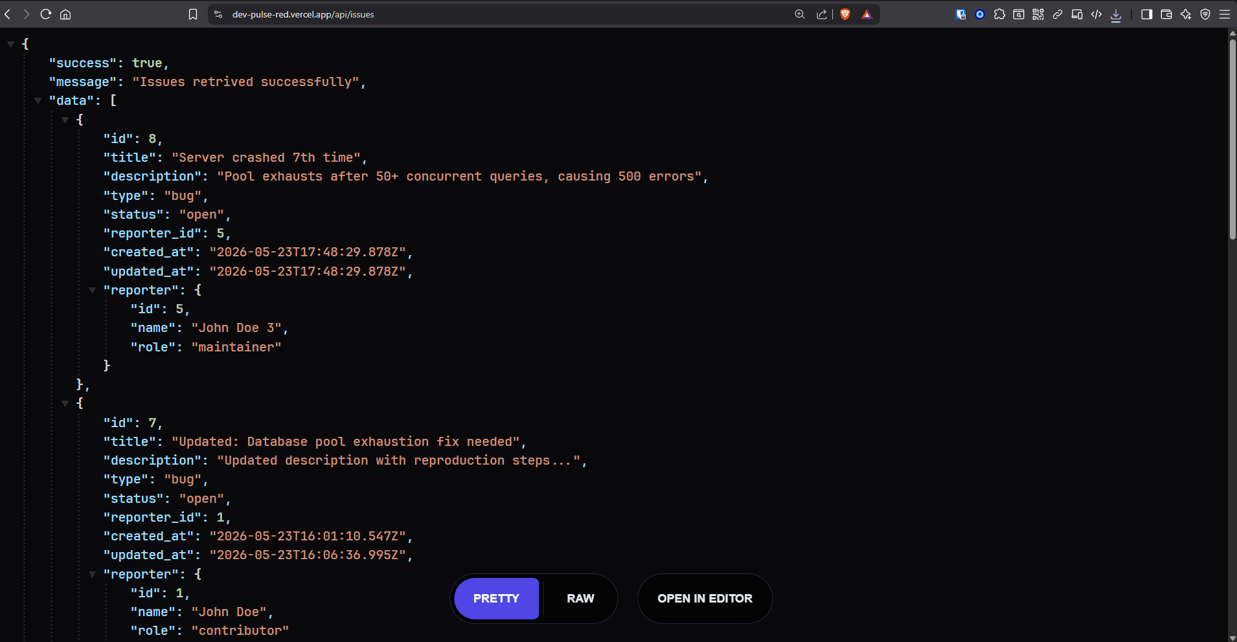Collapse the root JSON object
The image size is (1237, 642).
click(10, 44)
